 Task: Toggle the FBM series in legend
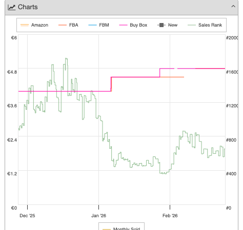tap(98, 25)
